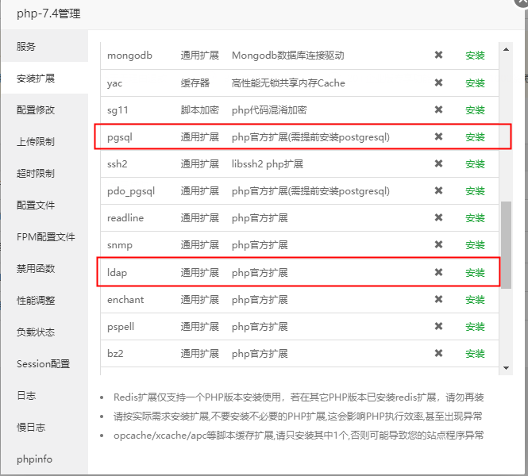Install the snmp extension
The width and height of the screenshot is (528, 476).
[475, 246]
